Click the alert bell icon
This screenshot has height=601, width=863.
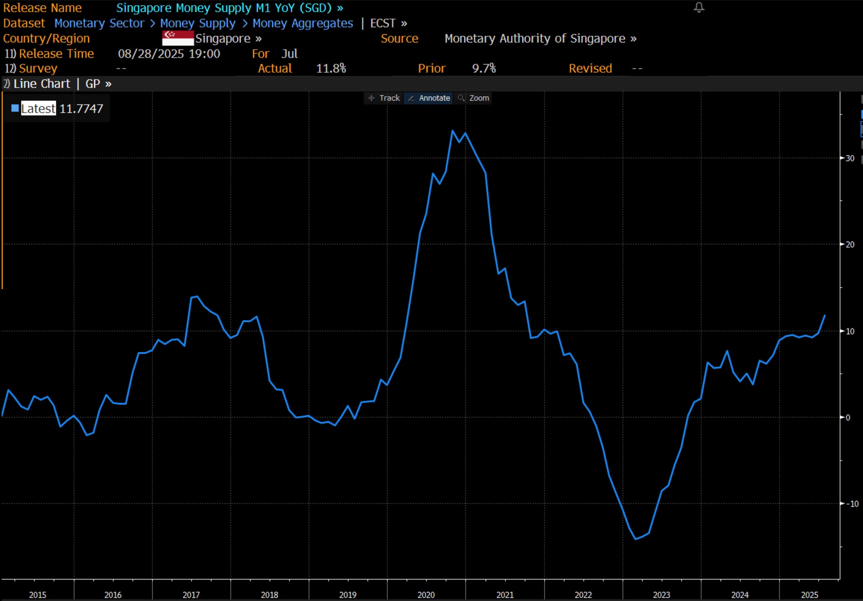point(699,7)
